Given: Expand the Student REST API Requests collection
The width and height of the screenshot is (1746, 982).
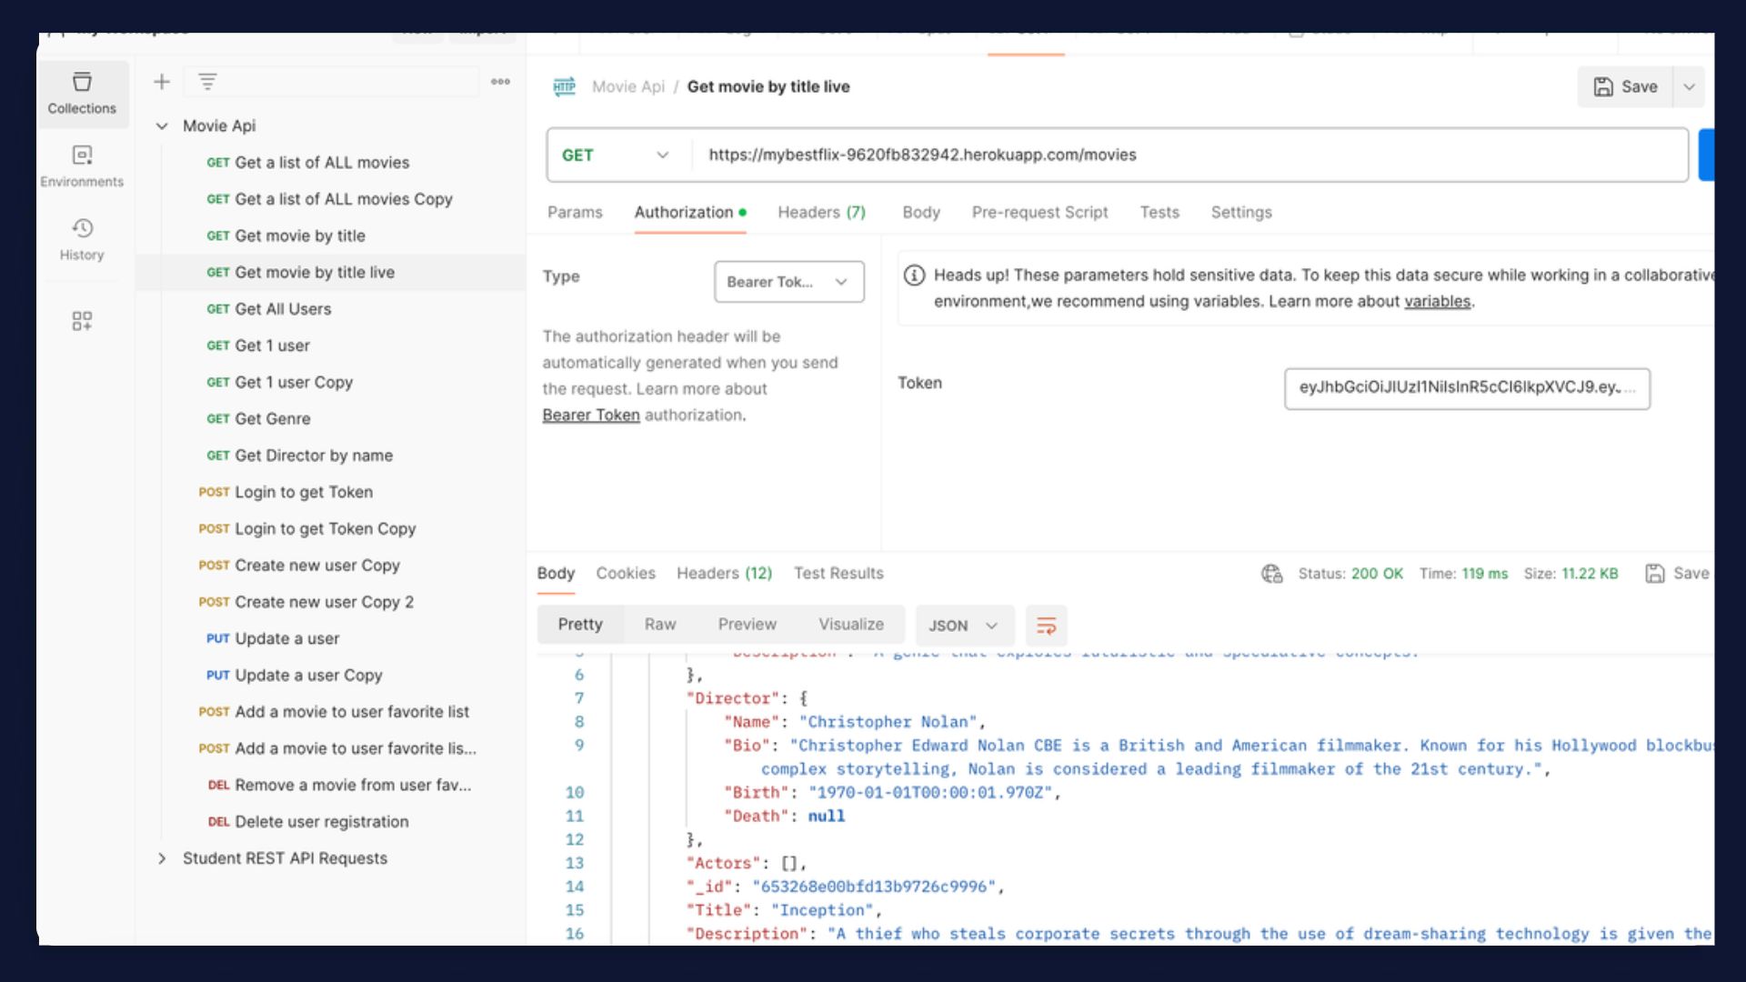Looking at the screenshot, I should point(162,857).
